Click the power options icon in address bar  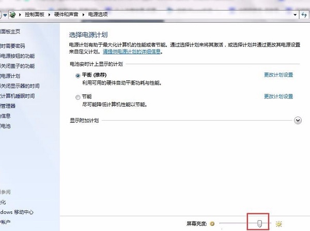pyautogui.click(x=11, y=14)
